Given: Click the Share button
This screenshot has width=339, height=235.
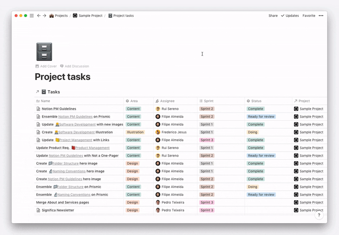Looking at the screenshot, I should 273,16.
